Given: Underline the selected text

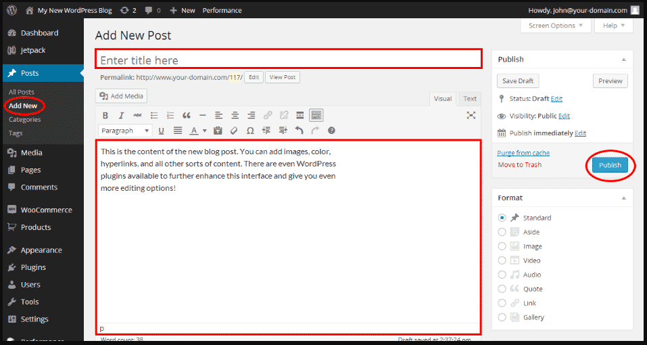Looking at the screenshot, I should (x=162, y=131).
